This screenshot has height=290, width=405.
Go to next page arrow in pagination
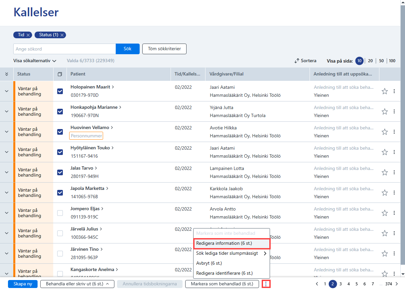397,284
